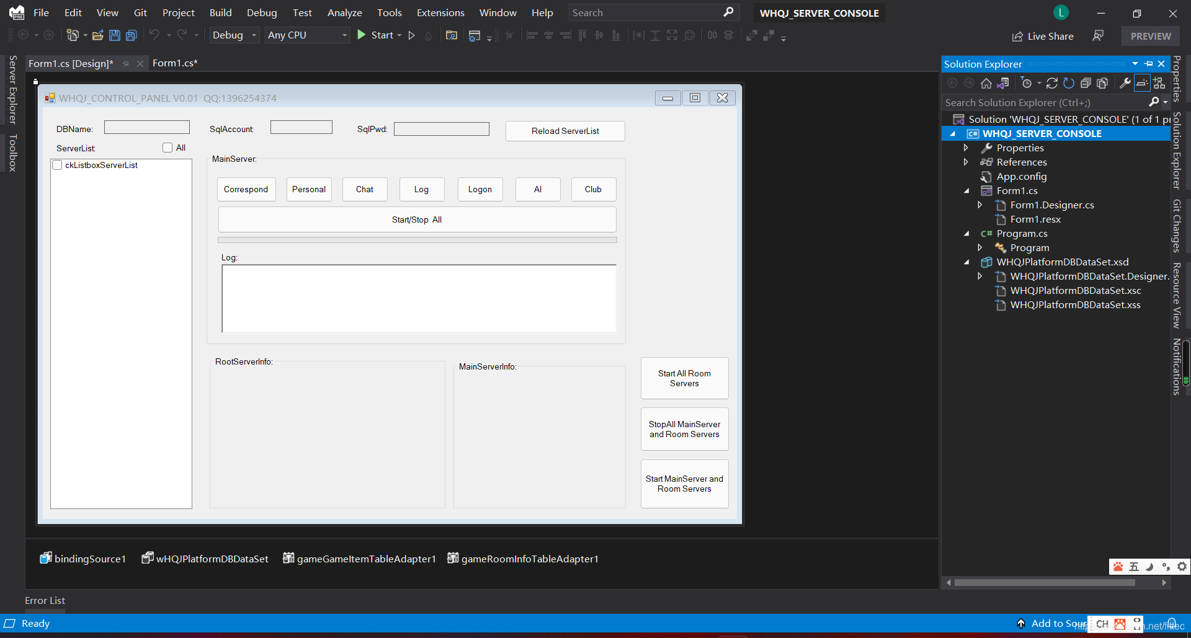Open the Extensions menu
Image resolution: width=1191 pixels, height=638 pixels.
440,12
